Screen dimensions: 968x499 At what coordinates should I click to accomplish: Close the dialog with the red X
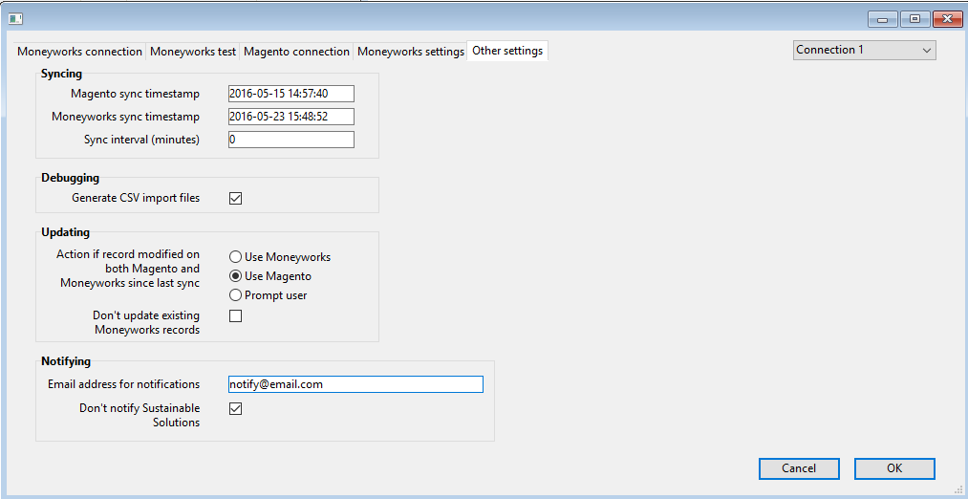tap(946, 19)
